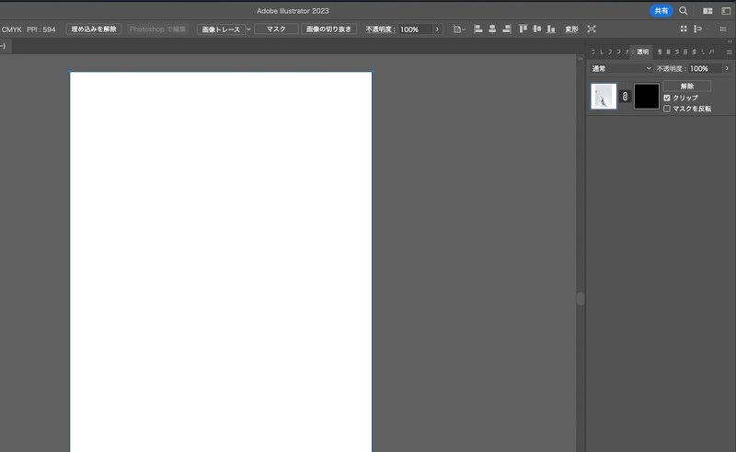This screenshot has height=452, width=736.
Task: Click the 画像の切り抜き (Crop Image) button
Action: pyautogui.click(x=328, y=29)
